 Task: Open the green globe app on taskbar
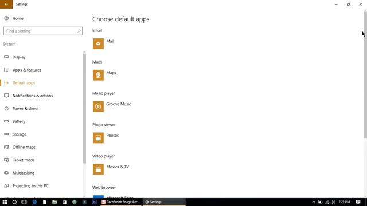(x=75, y=202)
